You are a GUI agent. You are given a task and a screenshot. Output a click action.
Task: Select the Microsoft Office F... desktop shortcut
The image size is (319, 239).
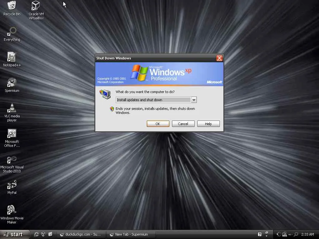(12, 138)
